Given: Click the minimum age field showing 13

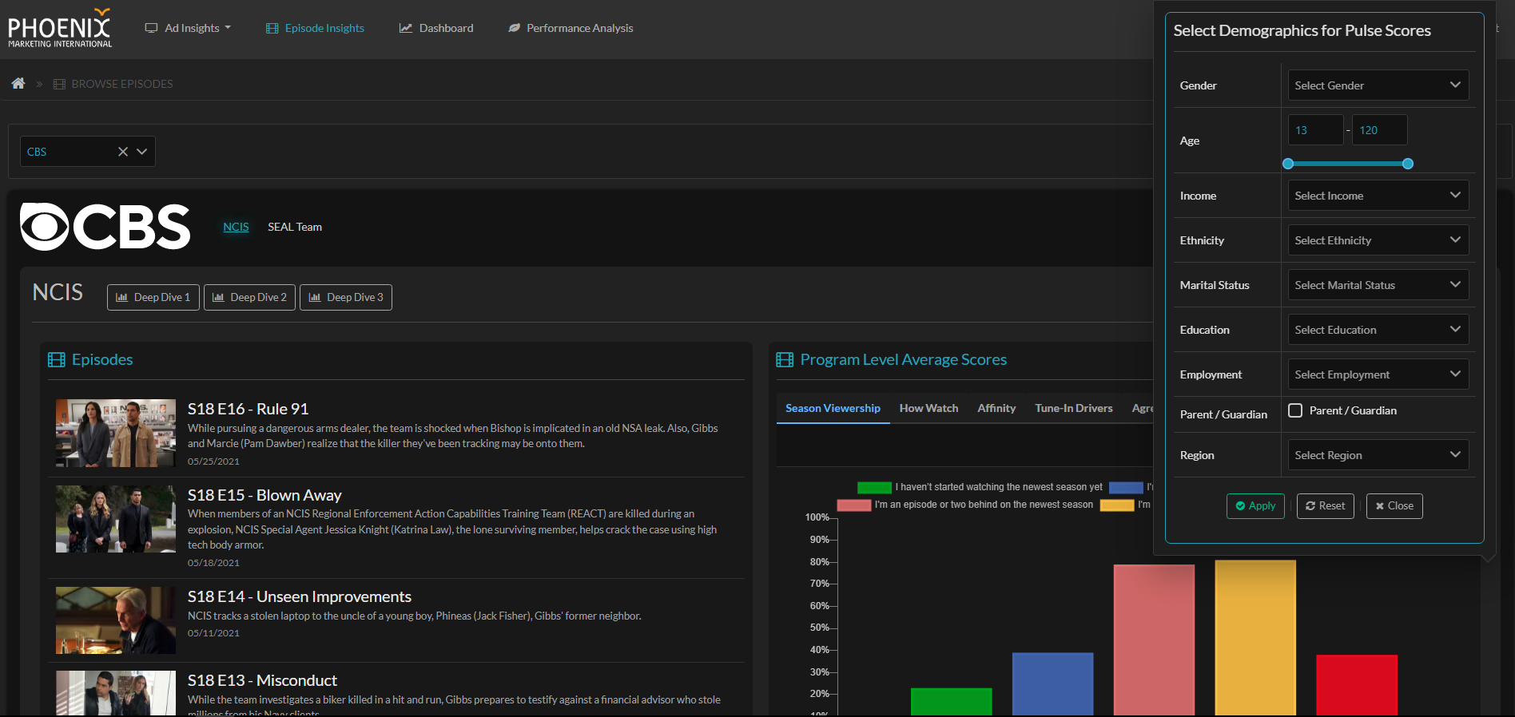Looking at the screenshot, I should pyautogui.click(x=1315, y=130).
